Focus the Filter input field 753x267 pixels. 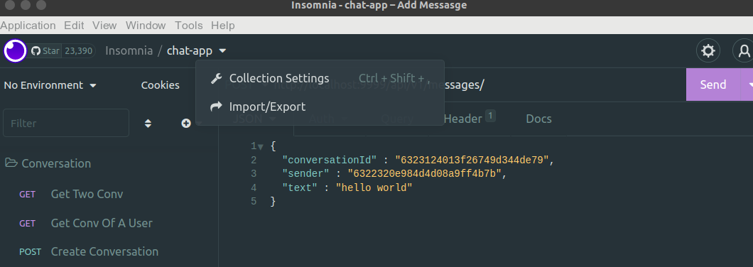pos(66,123)
